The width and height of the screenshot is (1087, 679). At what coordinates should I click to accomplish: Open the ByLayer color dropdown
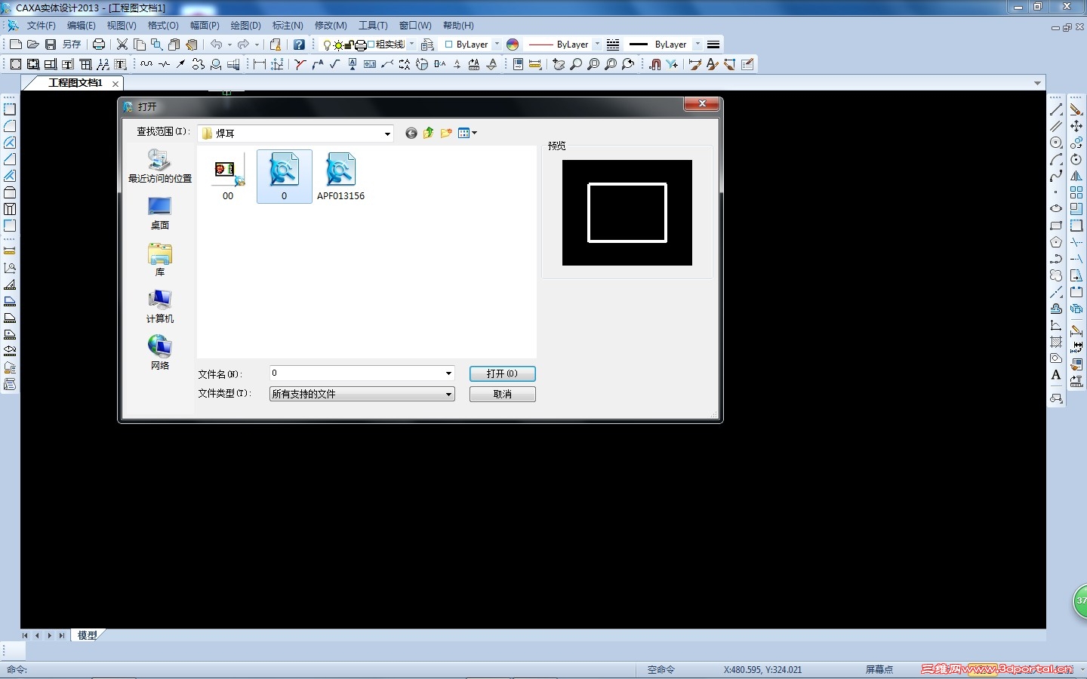(497, 45)
